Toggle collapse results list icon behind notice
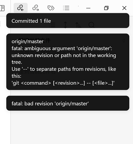 click(52, 25)
